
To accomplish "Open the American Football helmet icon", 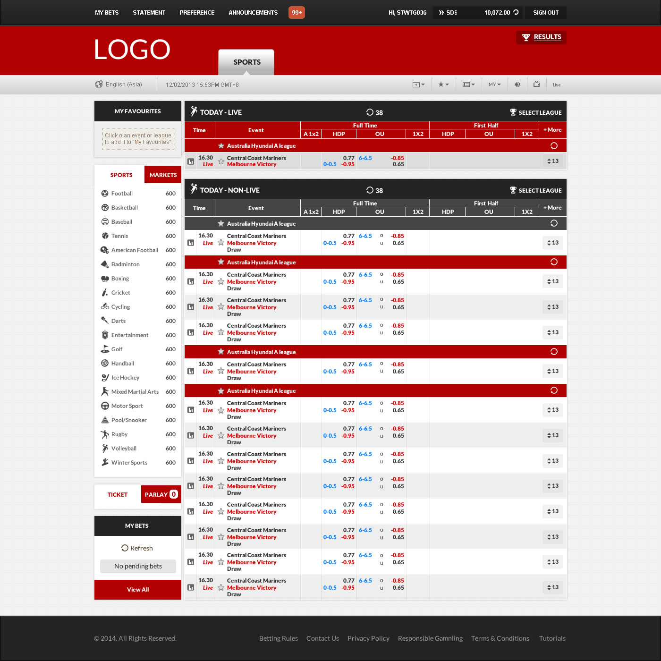I will (105, 250).
